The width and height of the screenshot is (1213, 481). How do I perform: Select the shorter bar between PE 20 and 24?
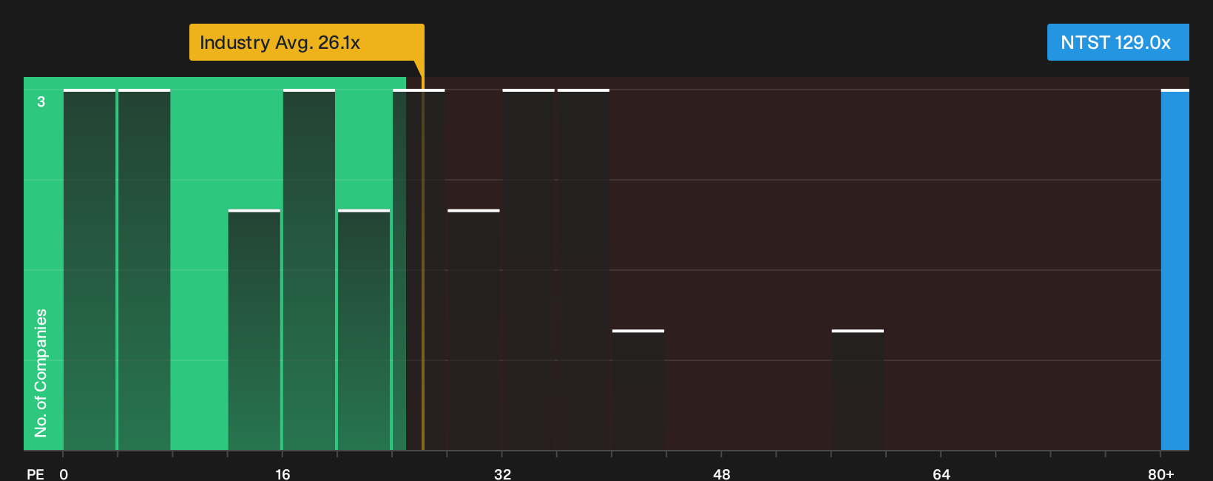coord(364,330)
